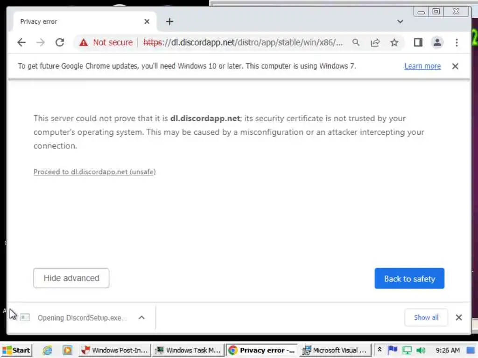Minimize the Chrome window

click(x=421, y=12)
